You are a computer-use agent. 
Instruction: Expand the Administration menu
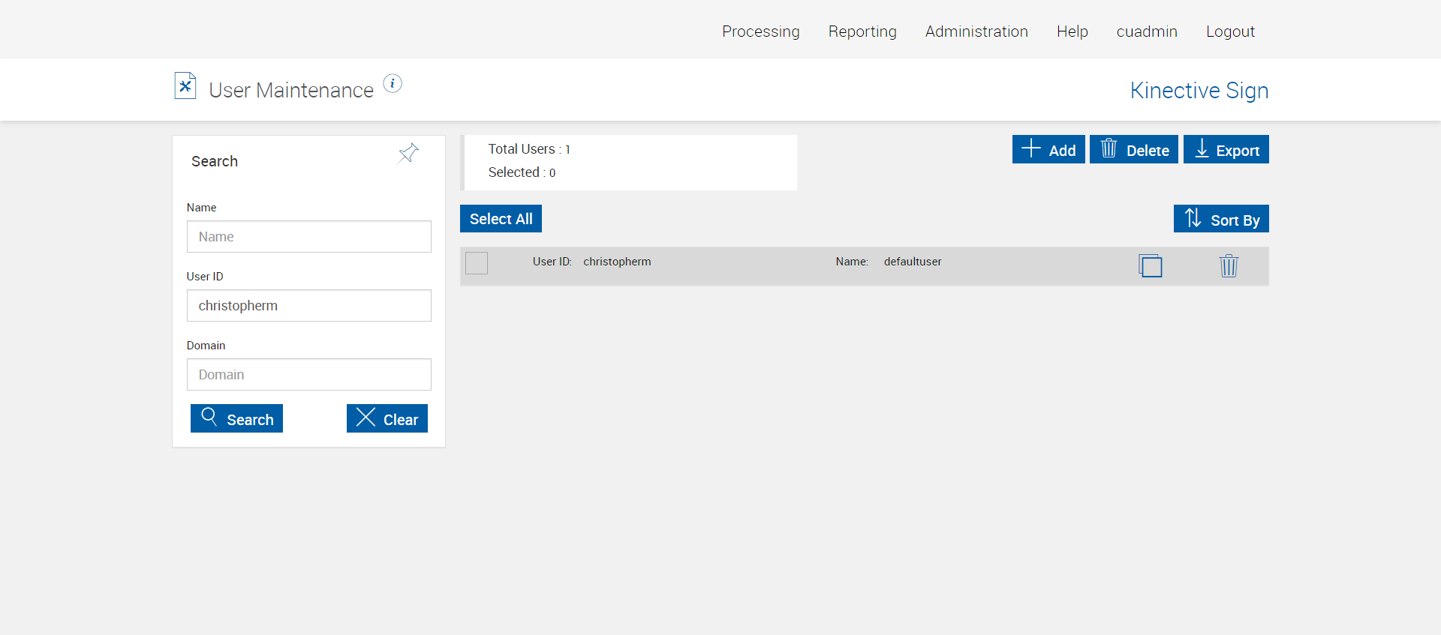[976, 31]
